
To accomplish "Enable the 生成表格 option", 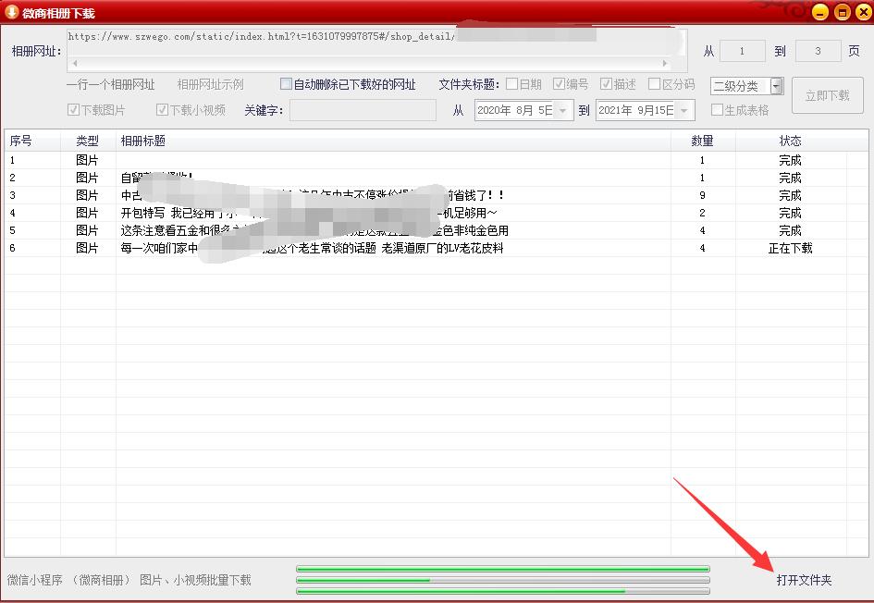I will (x=720, y=109).
